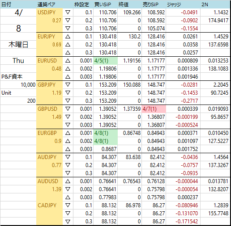
Task: Click 2N value 174.9417
Action: coord(218,21)
